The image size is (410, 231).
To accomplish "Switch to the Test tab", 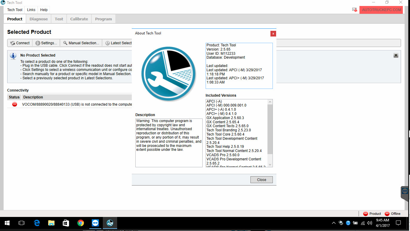I will coord(59,19).
